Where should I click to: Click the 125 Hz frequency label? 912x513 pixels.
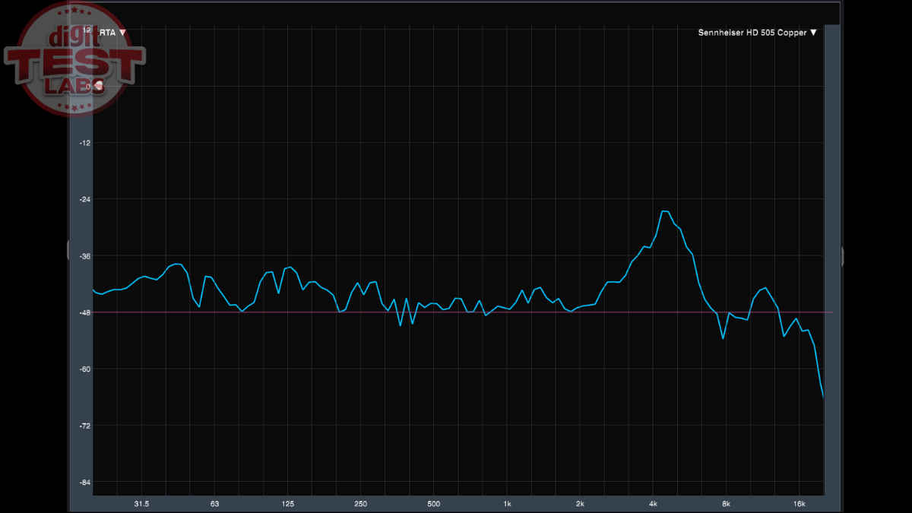pyautogui.click(x=287, y=504)
